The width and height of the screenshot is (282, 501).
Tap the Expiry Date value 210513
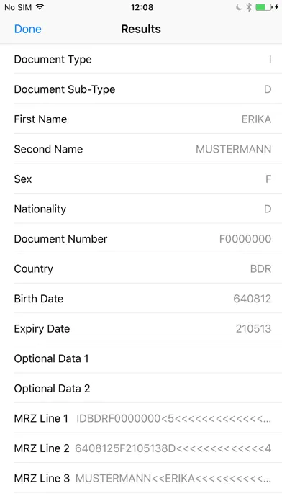point(253,329)
